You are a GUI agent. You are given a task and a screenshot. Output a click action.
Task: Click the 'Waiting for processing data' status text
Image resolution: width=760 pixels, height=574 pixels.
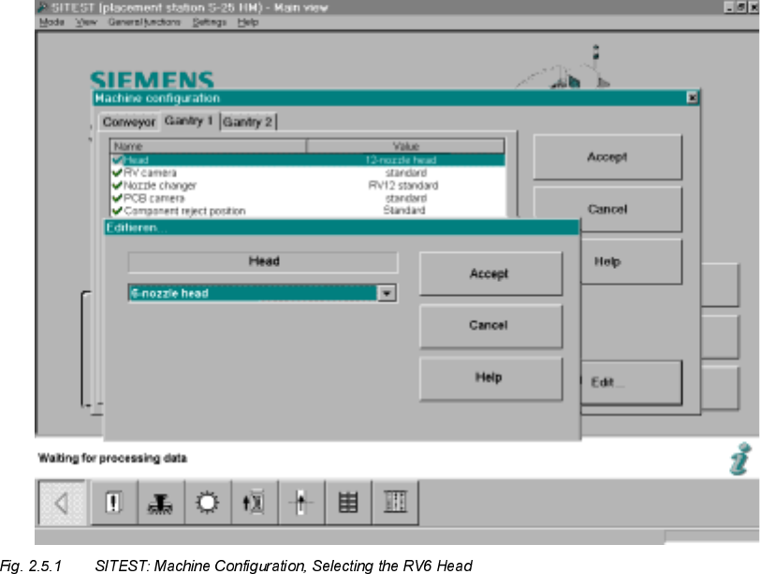[x=112, y=458]
